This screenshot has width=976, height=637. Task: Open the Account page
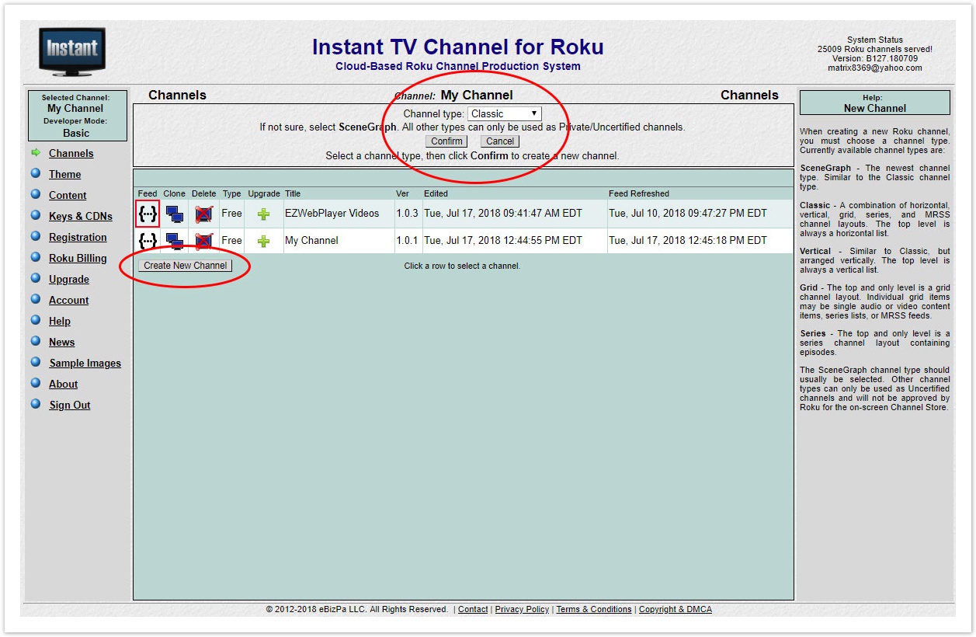(x=69, y=301)
